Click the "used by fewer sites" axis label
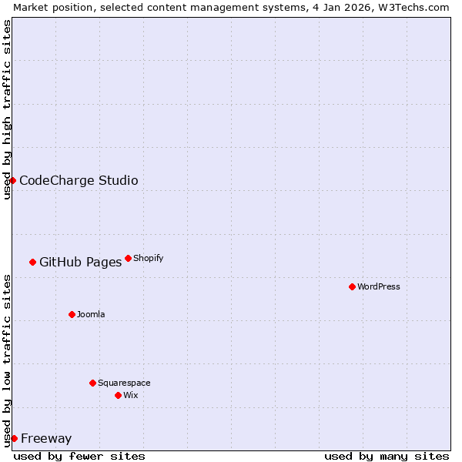The width and height of the screenshot is (462, 462). [79, 457]
